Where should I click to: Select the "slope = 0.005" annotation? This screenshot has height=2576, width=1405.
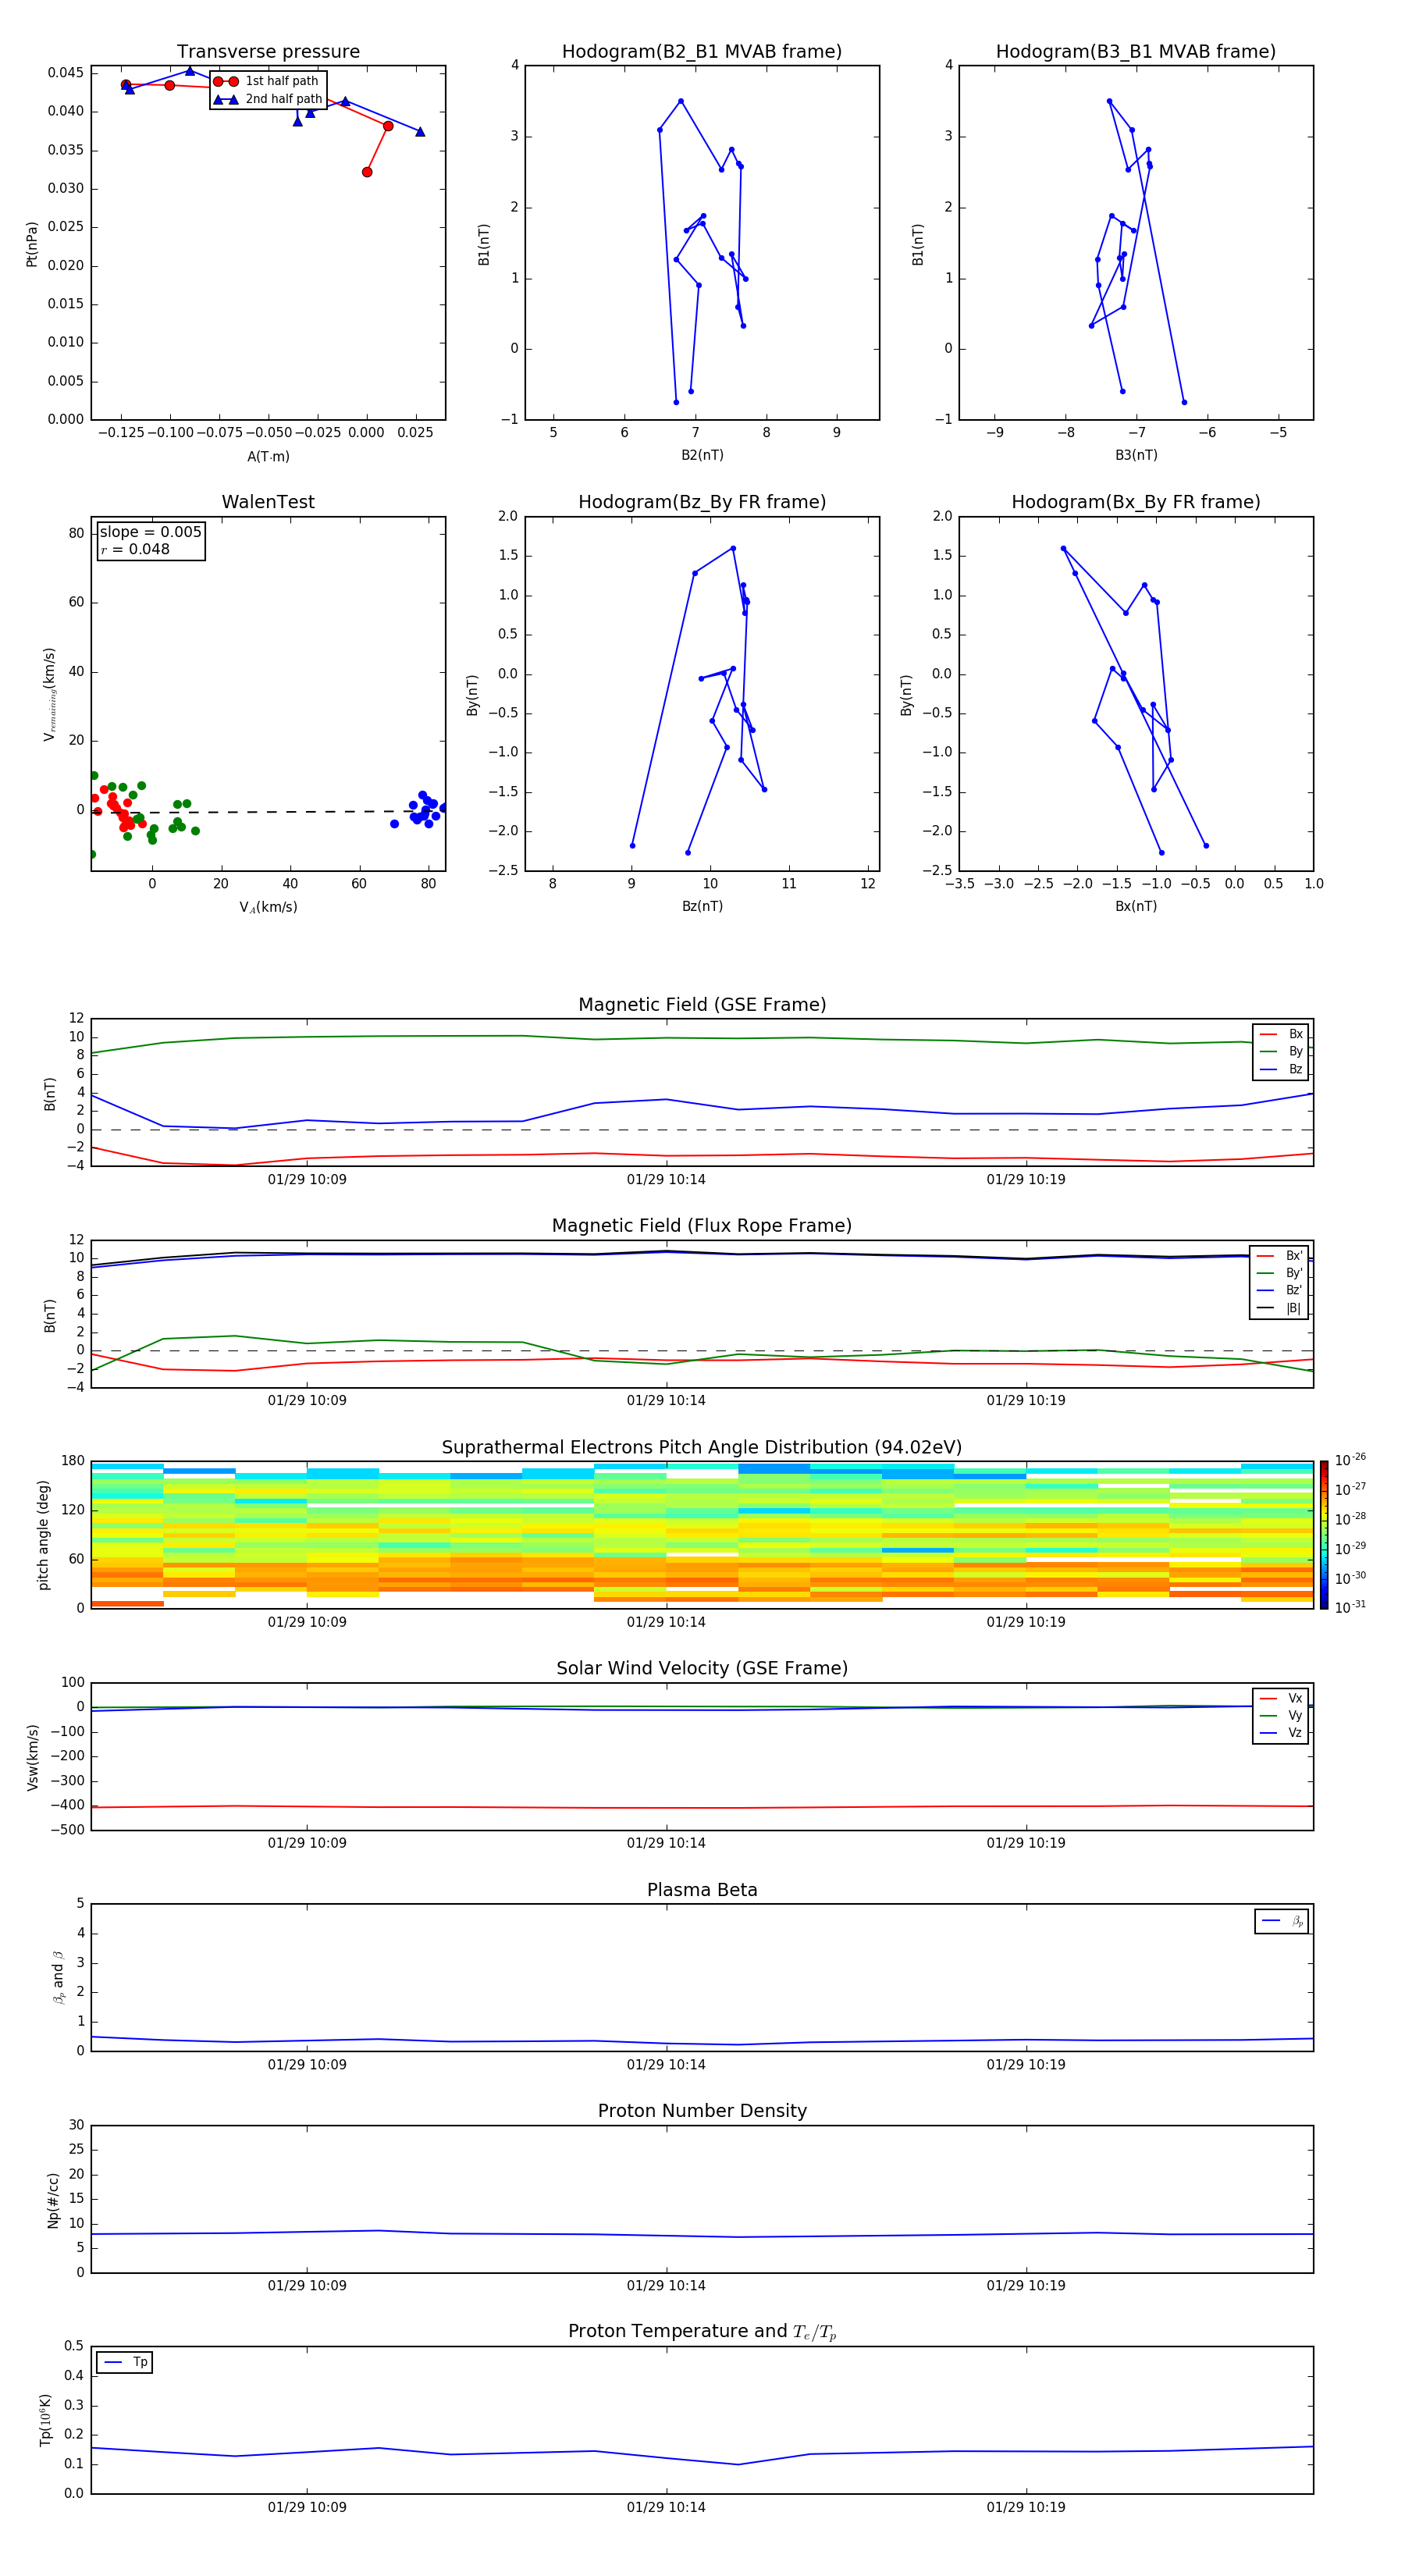(x=151, y=532)
